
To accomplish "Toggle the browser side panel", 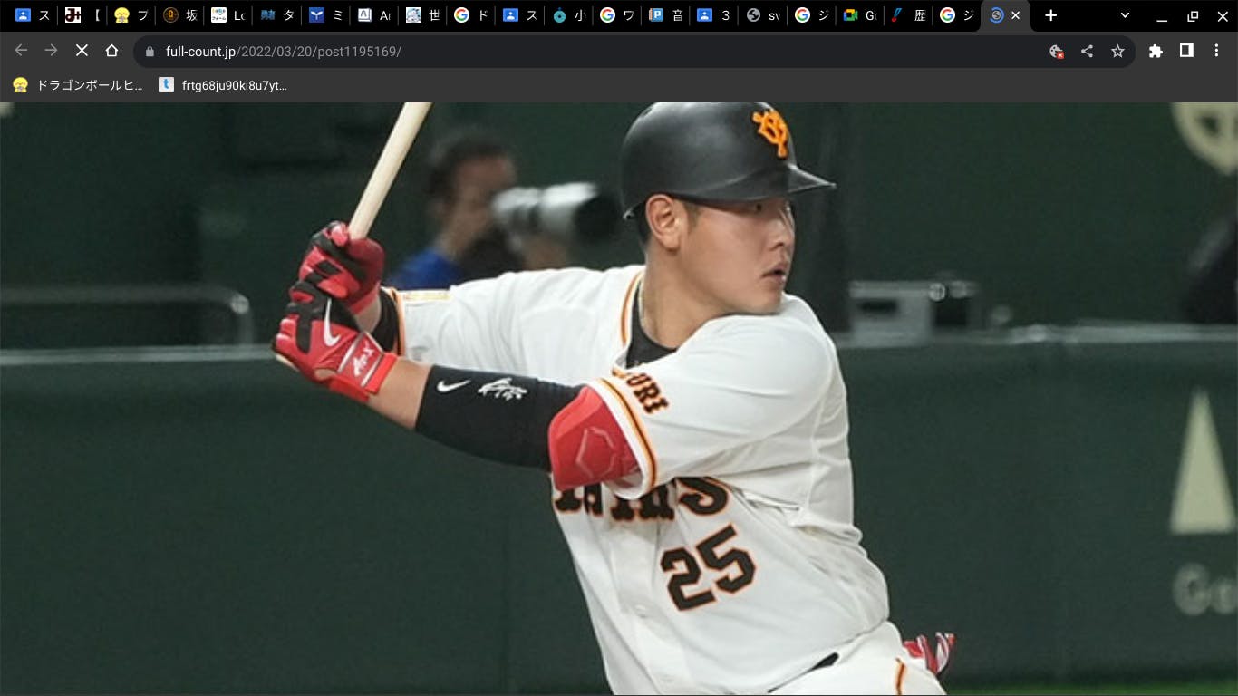I will point(1186,51).
